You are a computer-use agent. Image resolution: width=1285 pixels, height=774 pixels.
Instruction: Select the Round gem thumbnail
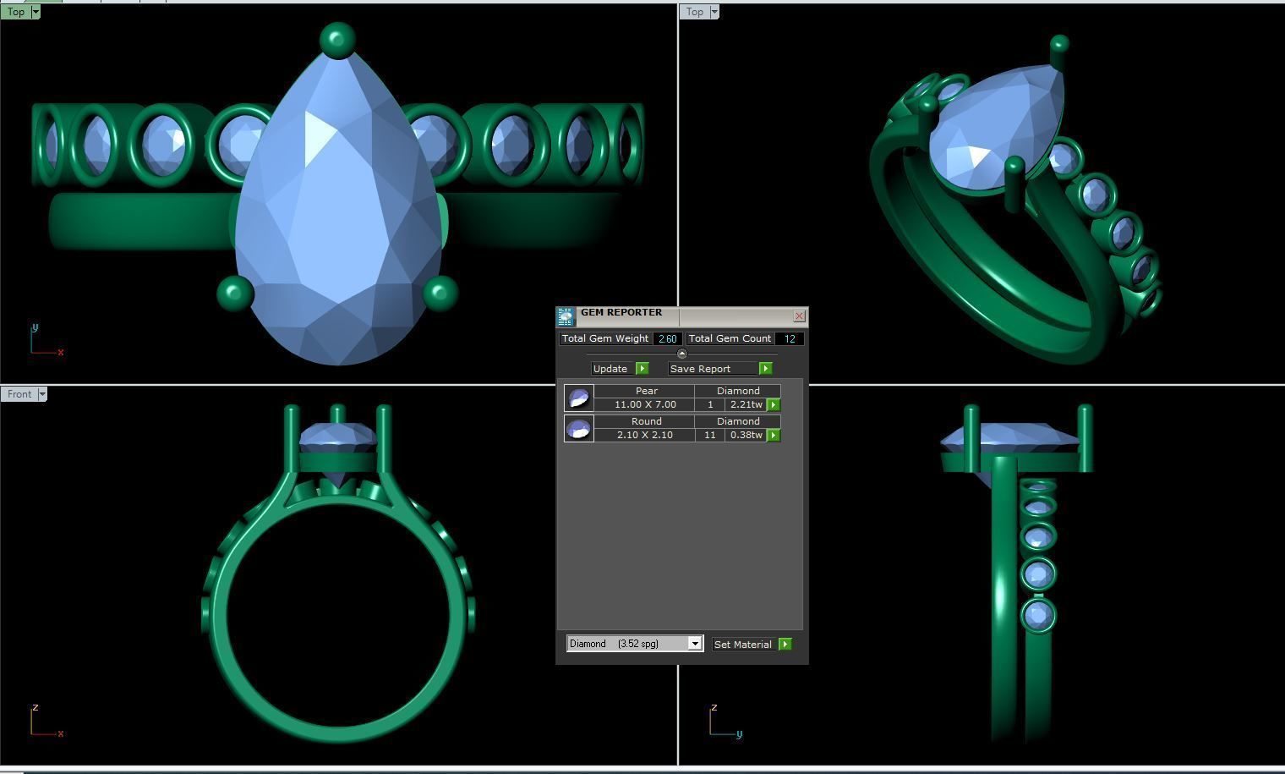579,428
